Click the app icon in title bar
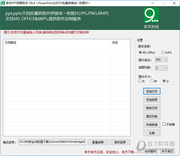 pos(3,3)
